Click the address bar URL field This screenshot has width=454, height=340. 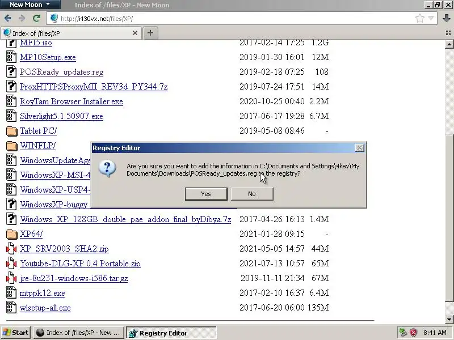point(232,19)
